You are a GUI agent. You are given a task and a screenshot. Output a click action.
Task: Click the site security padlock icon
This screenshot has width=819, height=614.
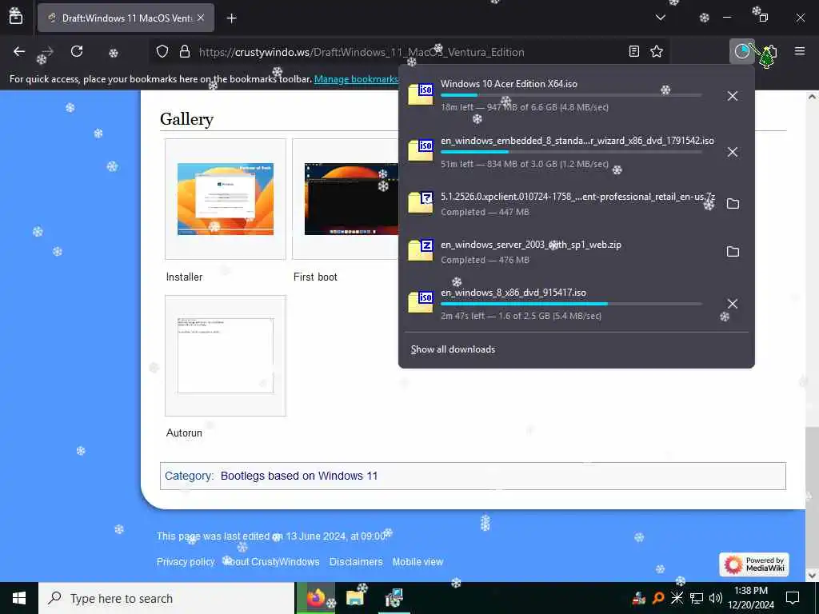tap(185, 52)
